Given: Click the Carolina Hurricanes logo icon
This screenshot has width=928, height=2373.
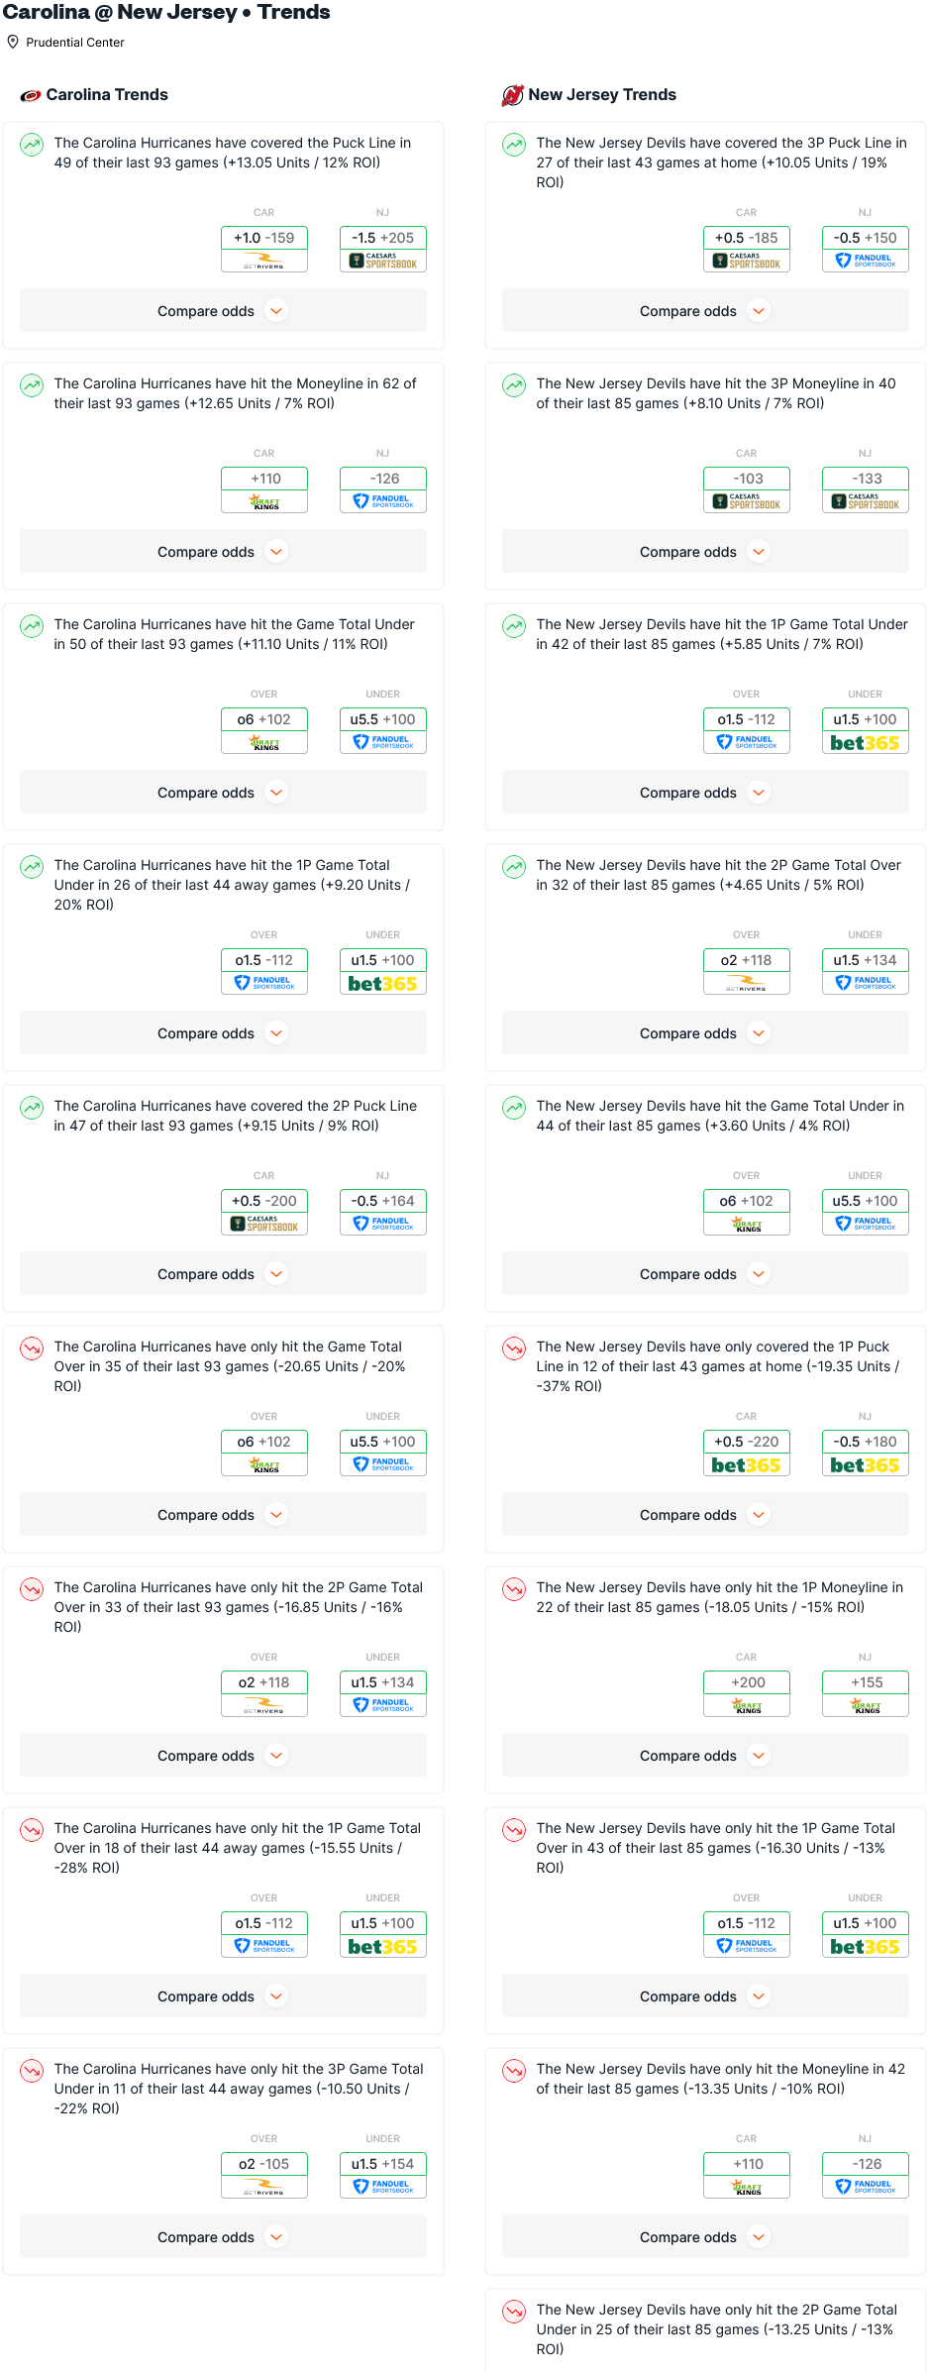Looking at the screenshot, I should pyautogui.click(x=31, y=96).
